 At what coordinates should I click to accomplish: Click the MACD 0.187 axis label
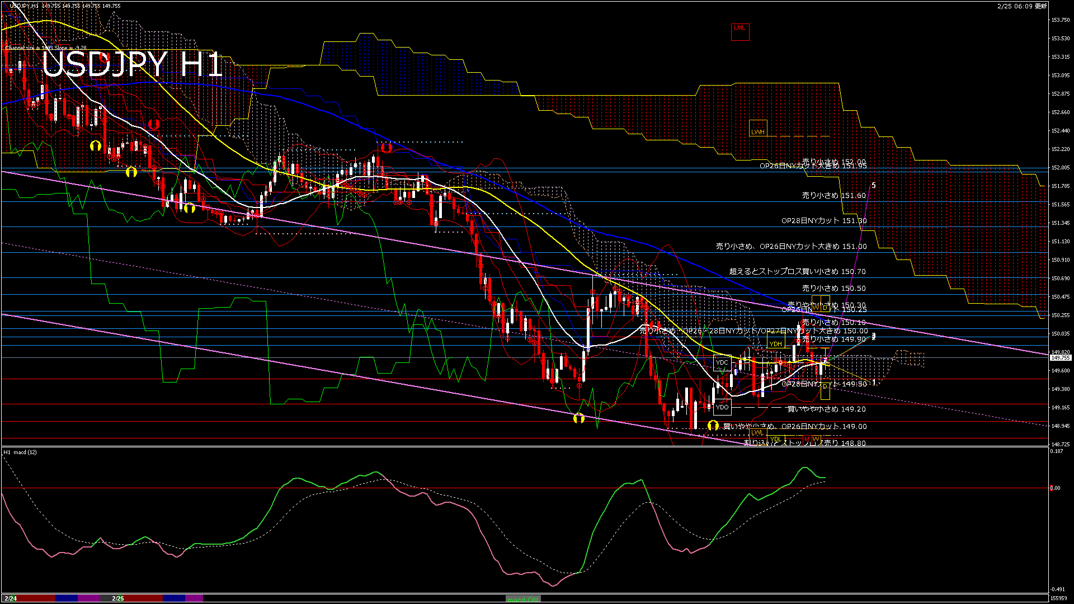tap(1057, 451)
